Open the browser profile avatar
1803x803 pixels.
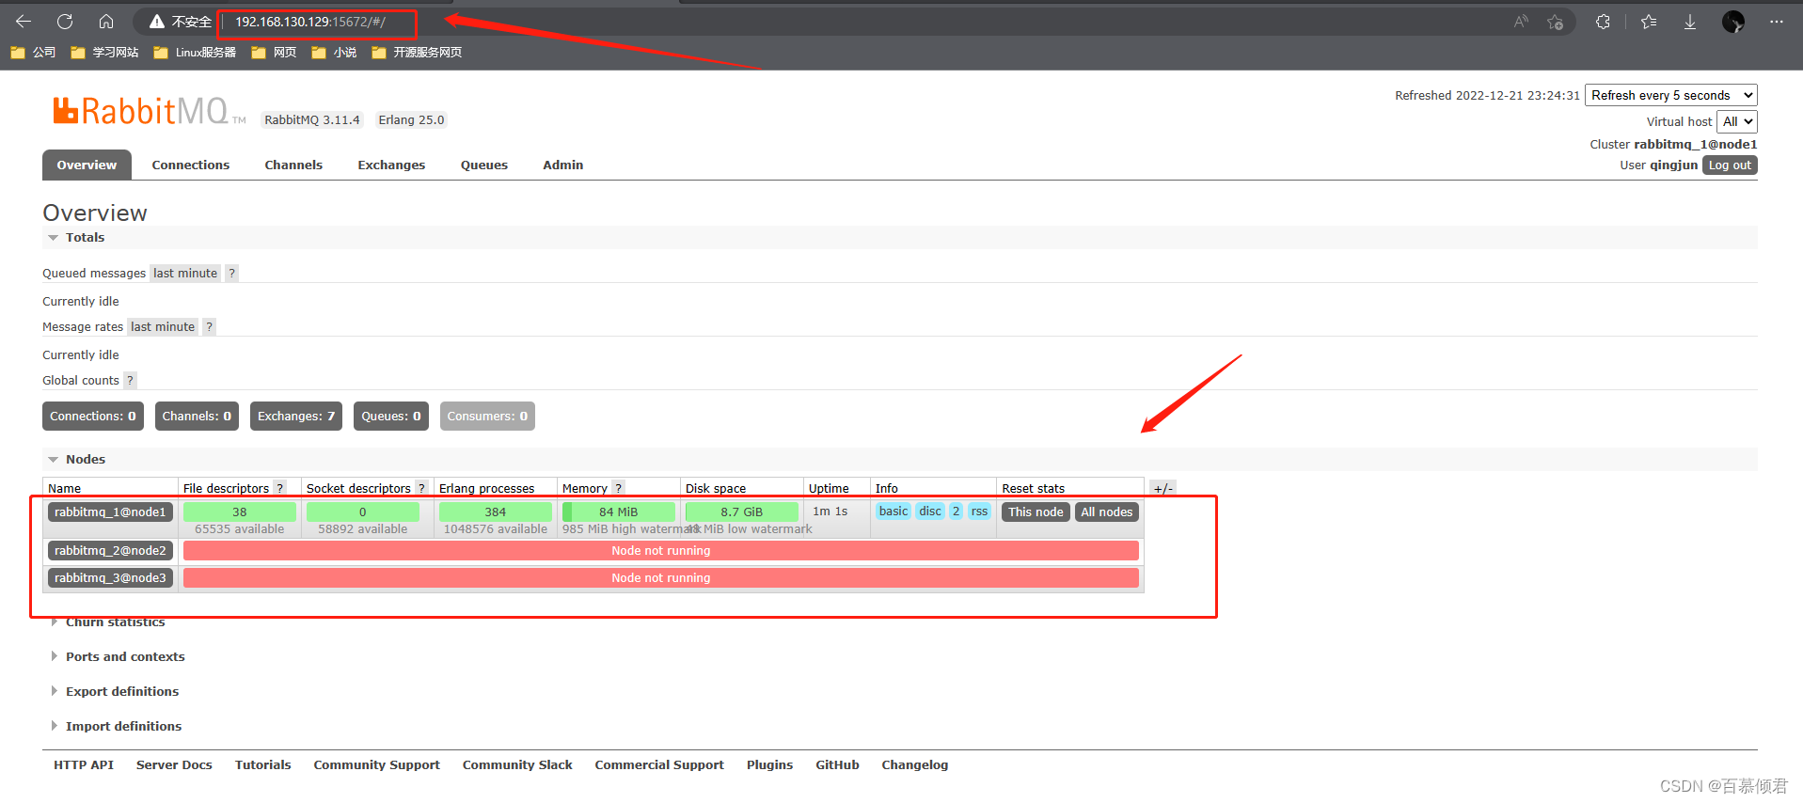pyautogui.click(x=1733, y=22)
